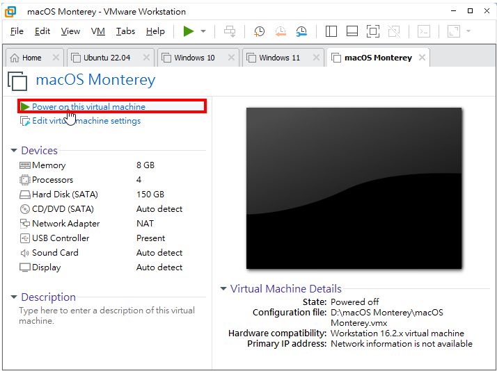Open the Tabs menu
The image size is (497, 371).
(x=125, y=31)
